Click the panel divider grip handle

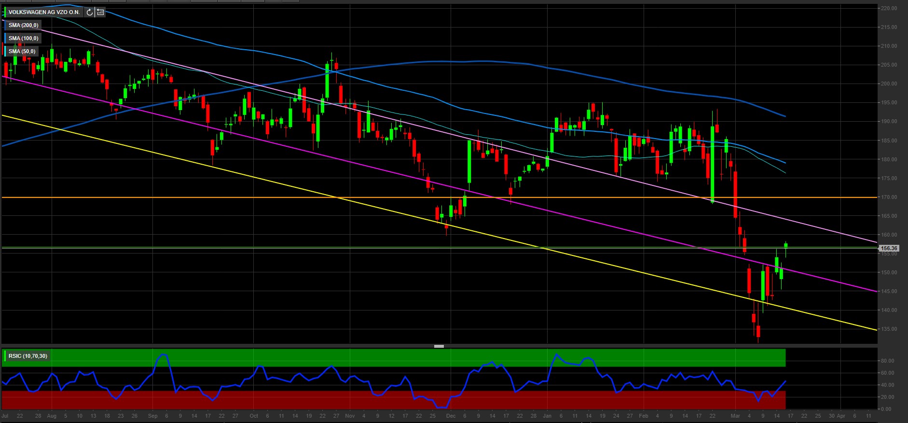[x=439, y=346]
